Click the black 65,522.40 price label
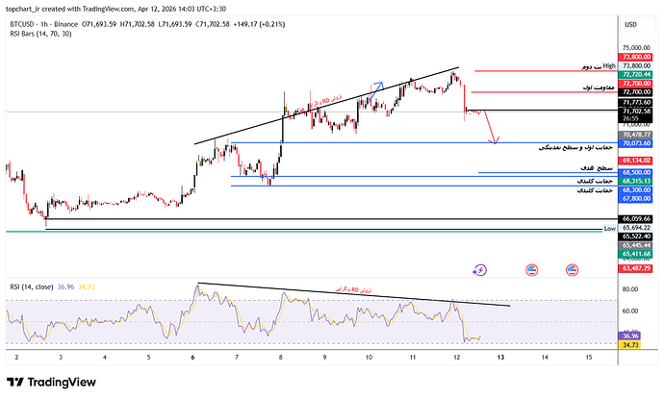This screenshot has height=398, width=664. (x=635, y=236)
